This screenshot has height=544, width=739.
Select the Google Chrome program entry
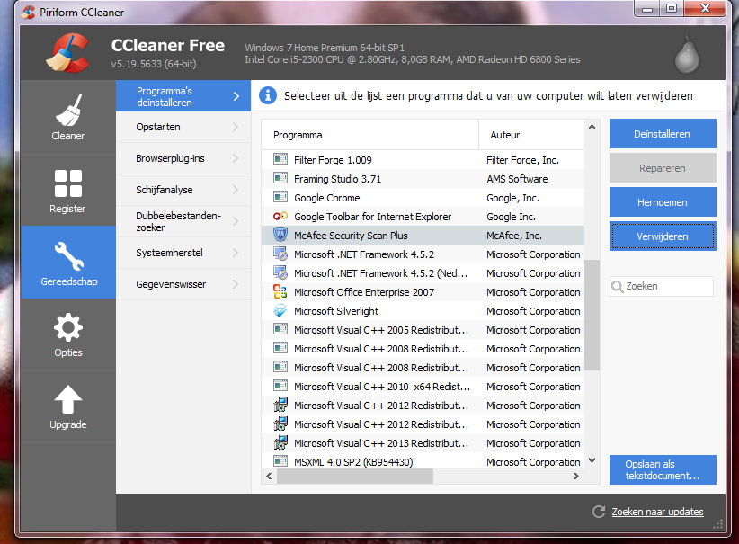(327, 198)
